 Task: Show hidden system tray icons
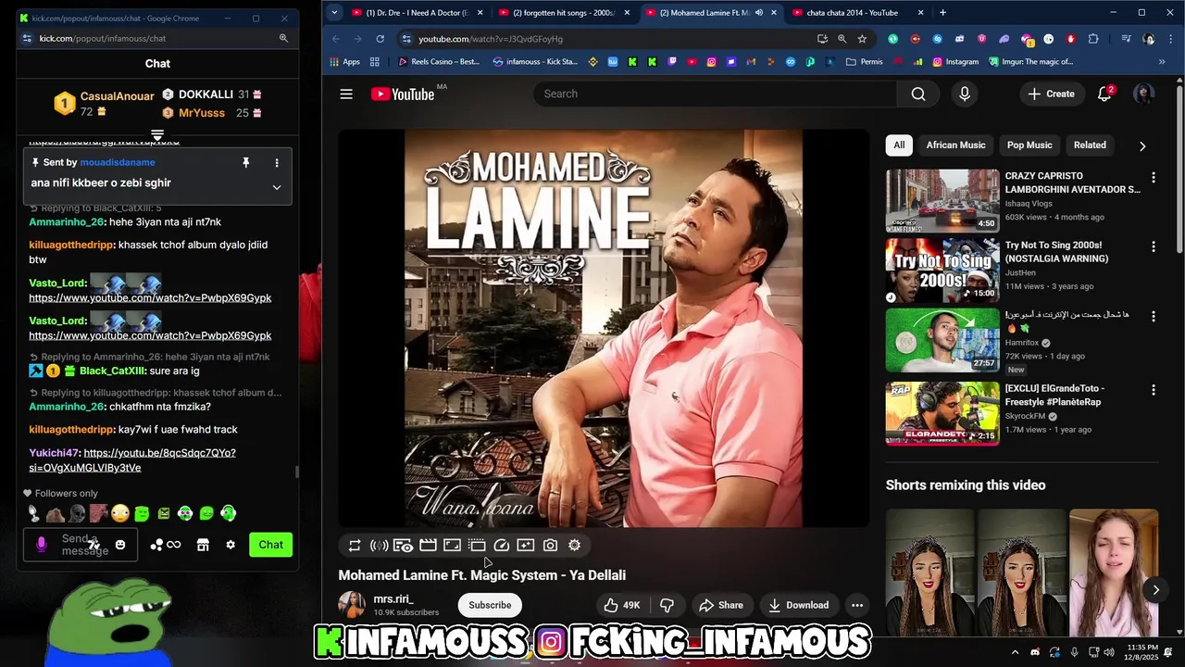(x=1015, y=652)
